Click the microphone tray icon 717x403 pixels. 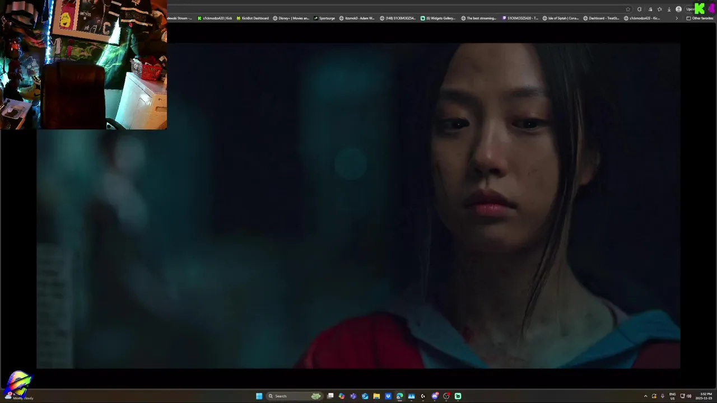click(x=663, y=396)
